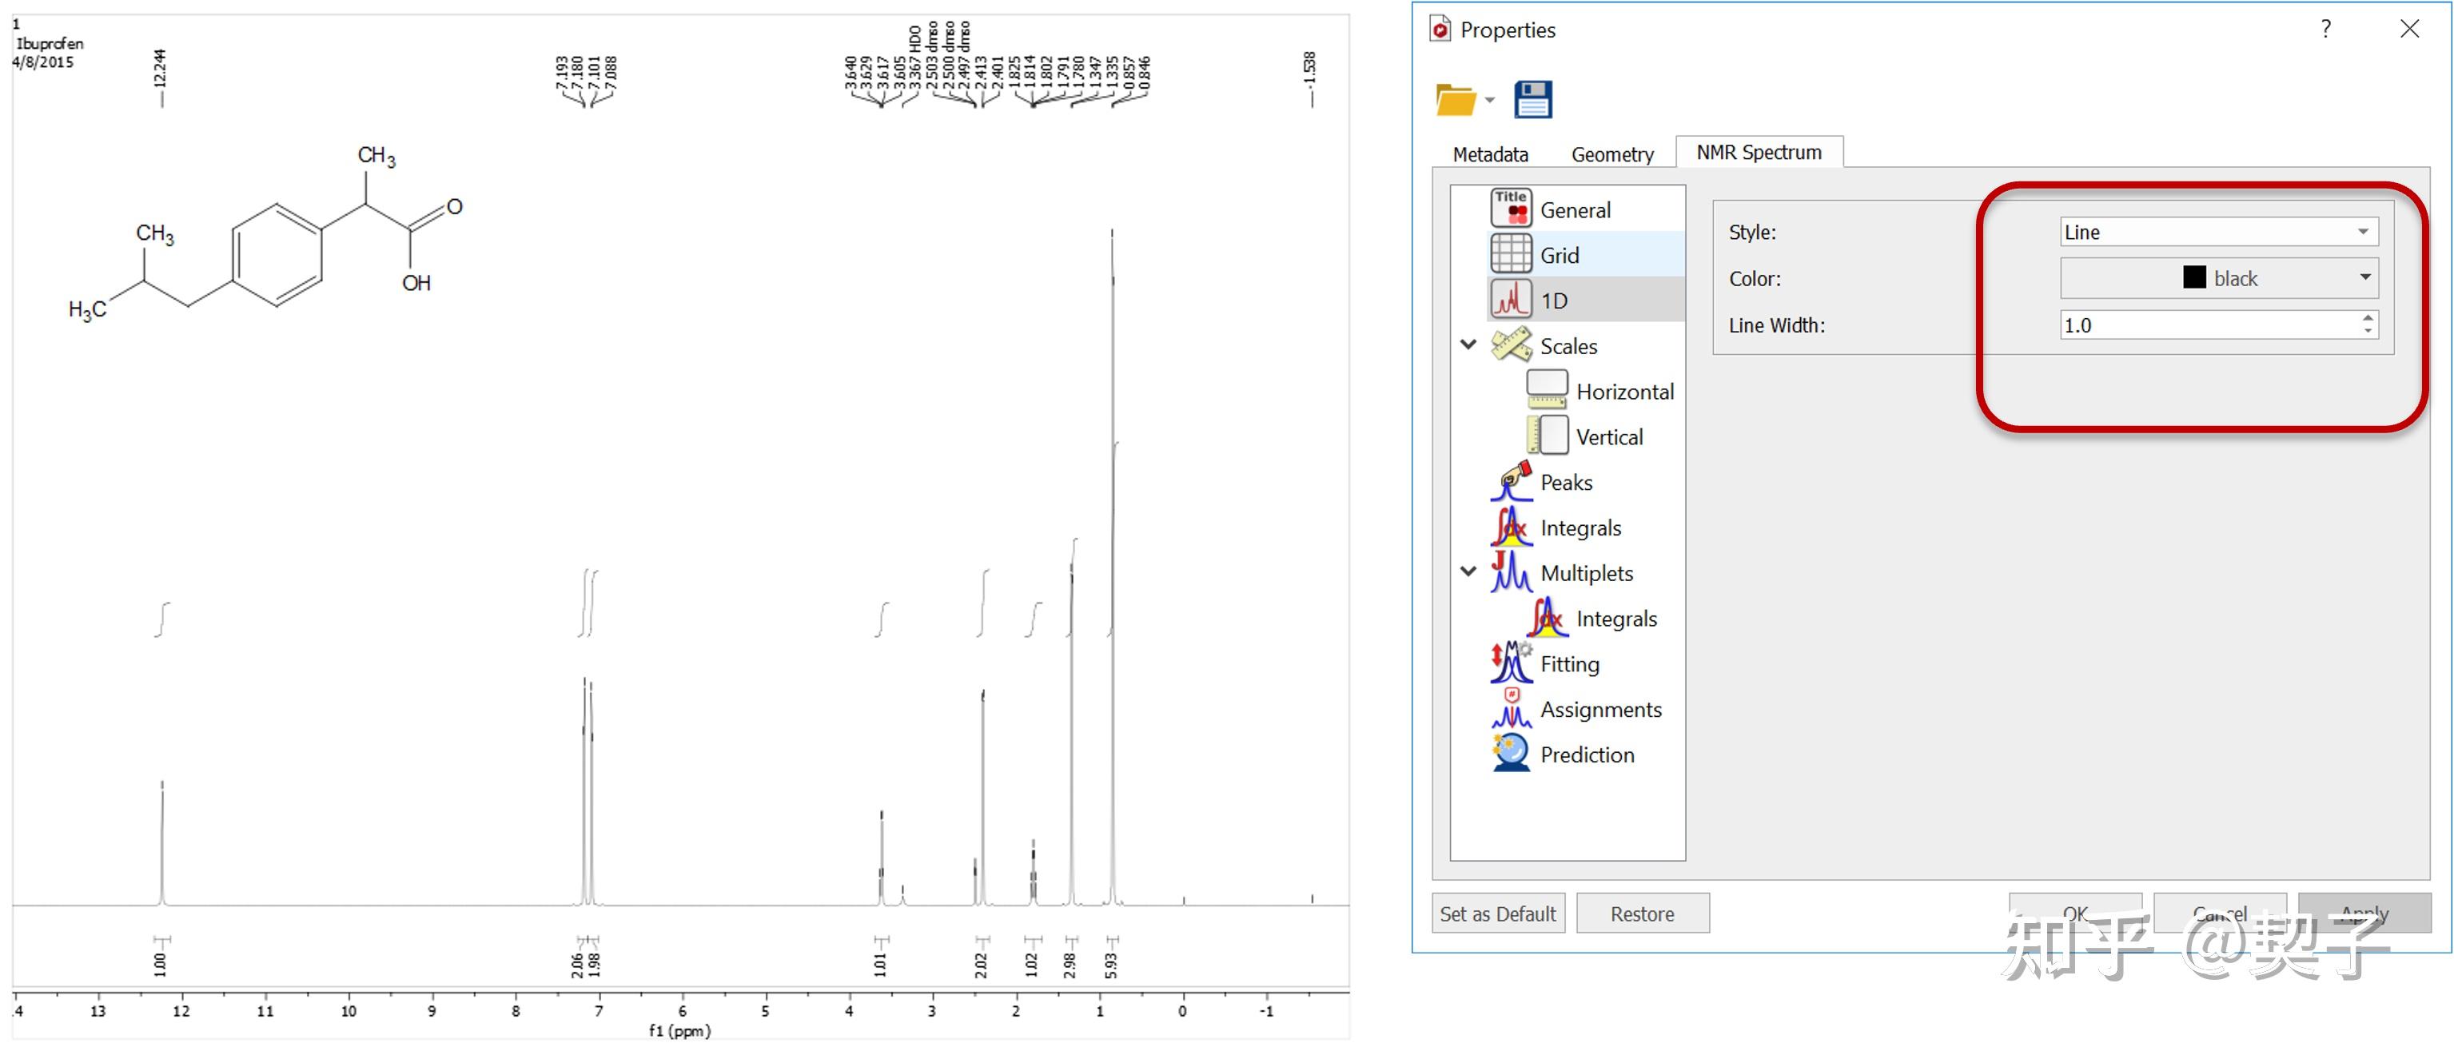Collapse the Scales tree node

point(1468,345)
